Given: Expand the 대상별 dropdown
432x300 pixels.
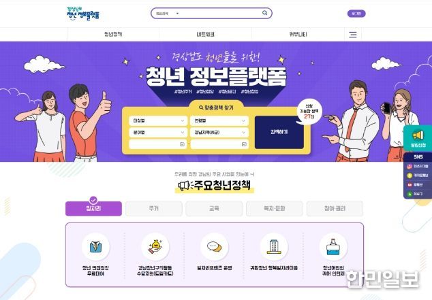Looking at the screenshot, I should coord(157,120).
